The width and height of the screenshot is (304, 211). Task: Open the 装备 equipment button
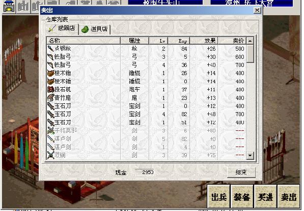pos(242,196)
